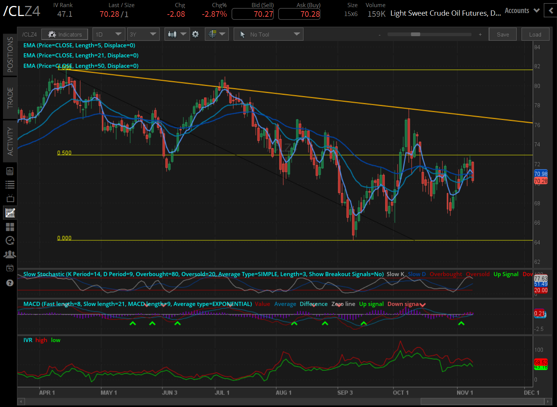Screen dimensions: 557x407
Task: Open the watchlist icon in sidebar
Action: pyautogui.click(x=10, y=184)
